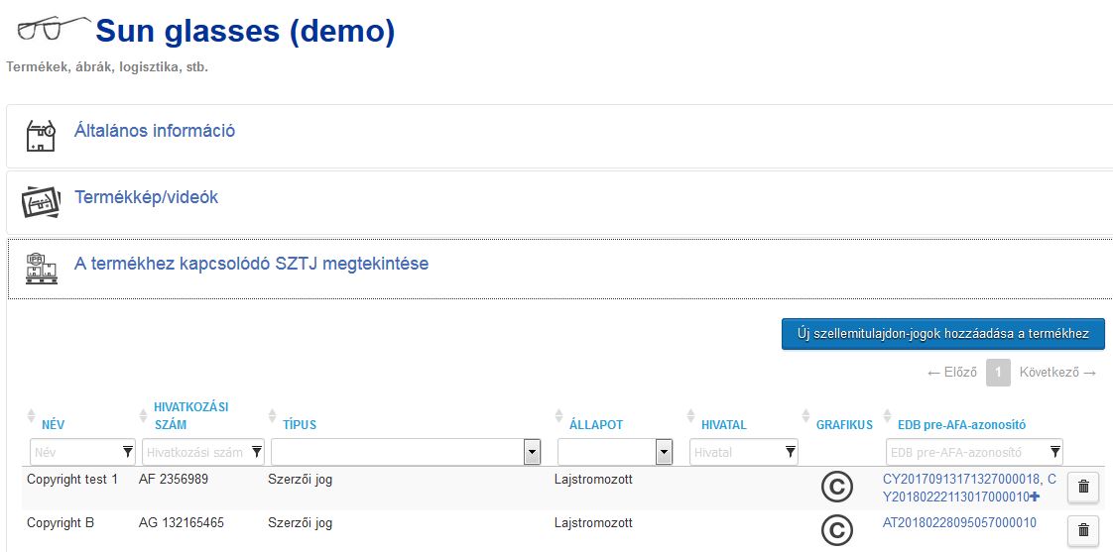Screen dimensions: 1113x552
Task: Expand the Általános információ section
Action: (155, 131)
